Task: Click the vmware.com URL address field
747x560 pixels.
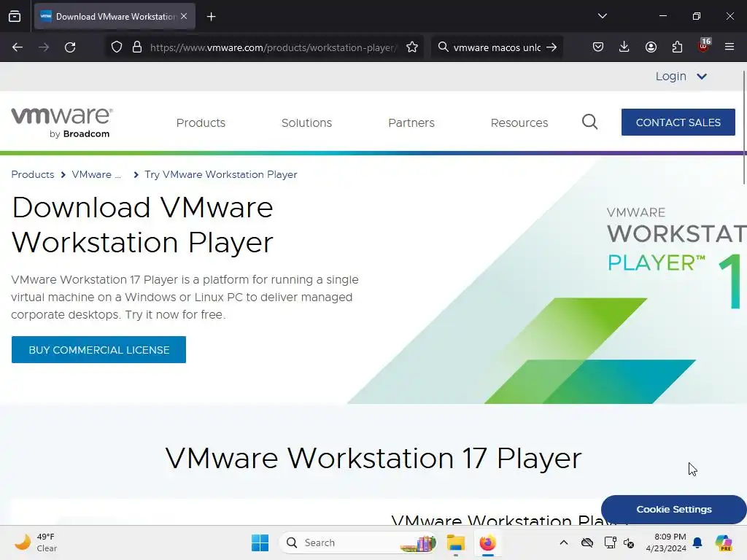Action: (273, 47)
